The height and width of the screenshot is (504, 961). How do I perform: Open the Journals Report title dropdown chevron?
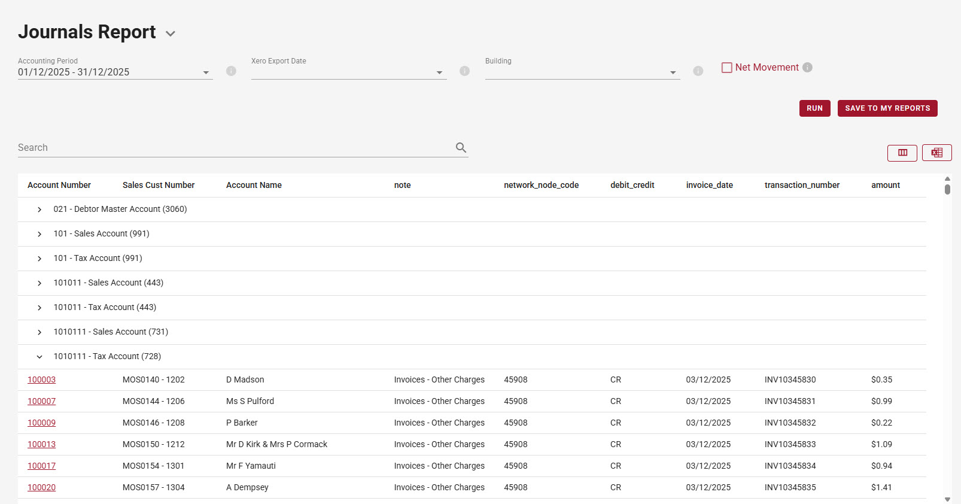tap(171, 34)
